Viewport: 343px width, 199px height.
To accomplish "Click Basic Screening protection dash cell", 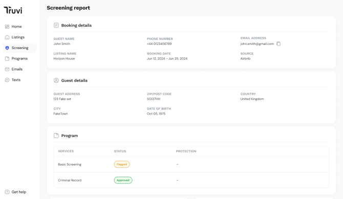I will tap(178, 164).
